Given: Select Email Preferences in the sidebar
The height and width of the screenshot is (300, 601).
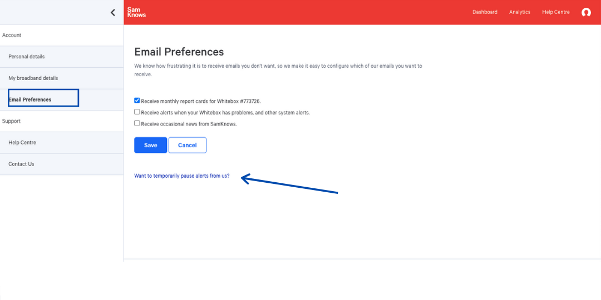Looking at the screenshot, I should point(30,99).
